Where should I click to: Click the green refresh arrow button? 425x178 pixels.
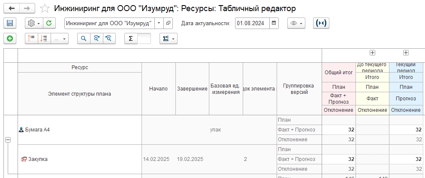[49, 23]
